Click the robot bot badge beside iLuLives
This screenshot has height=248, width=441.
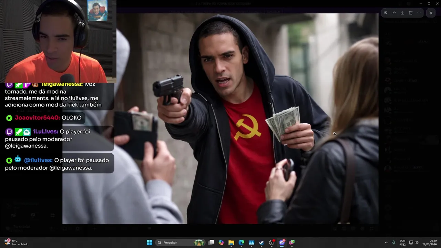click(27, 132)
